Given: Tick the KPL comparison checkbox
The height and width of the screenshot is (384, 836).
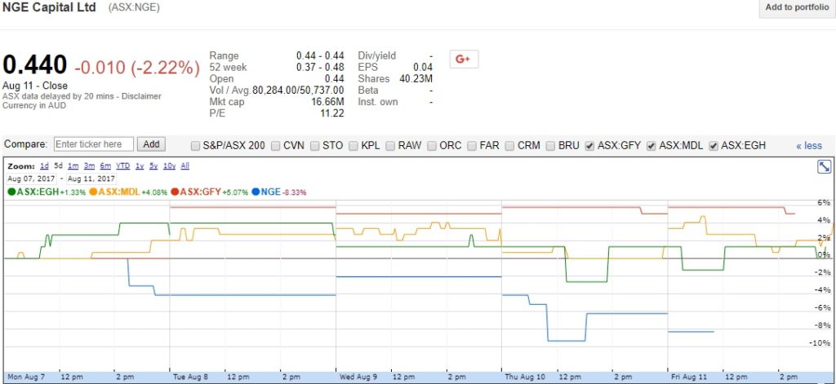Looking at the screenshot, I should pos(354,146).
